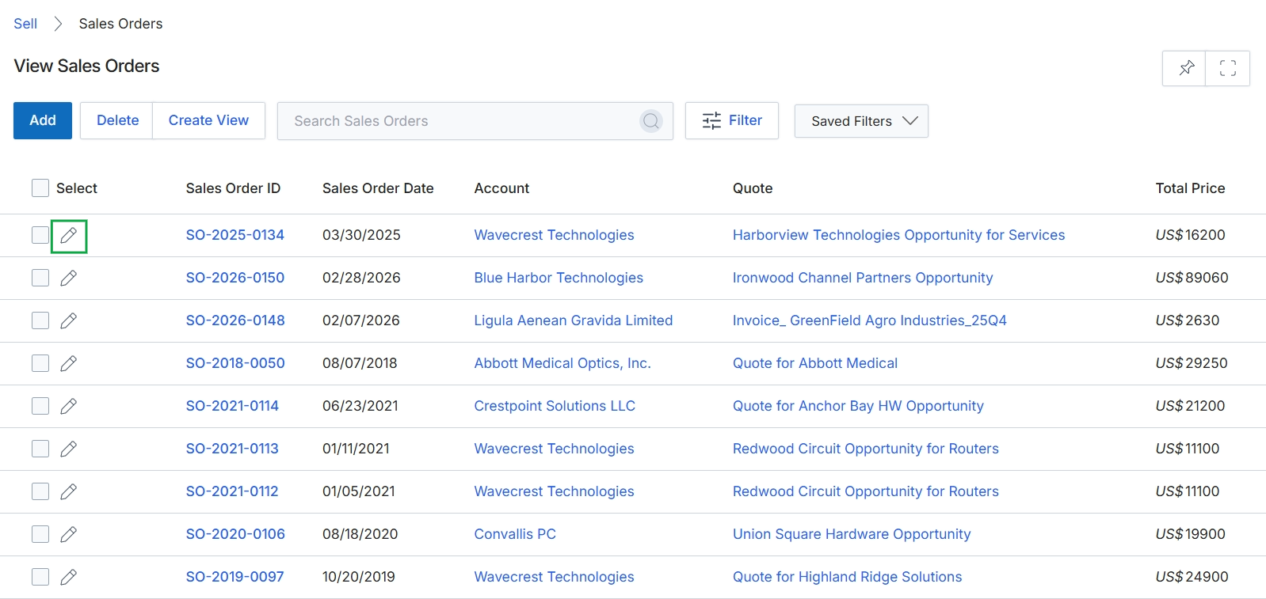Screen dimensions: 1266x599
Task: Open Crestpoint Solutions LLC account
Action: (x=555, y=406)
